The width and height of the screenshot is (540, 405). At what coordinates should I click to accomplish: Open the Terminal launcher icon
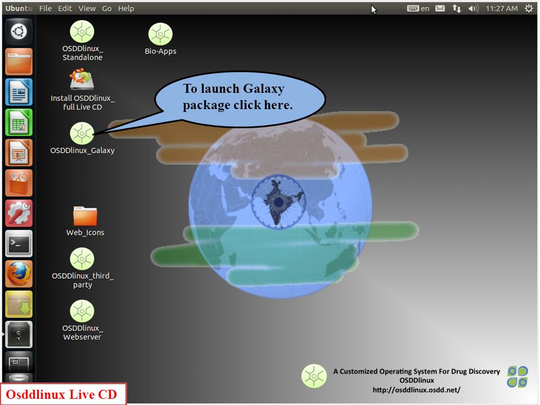coord(19,244)
